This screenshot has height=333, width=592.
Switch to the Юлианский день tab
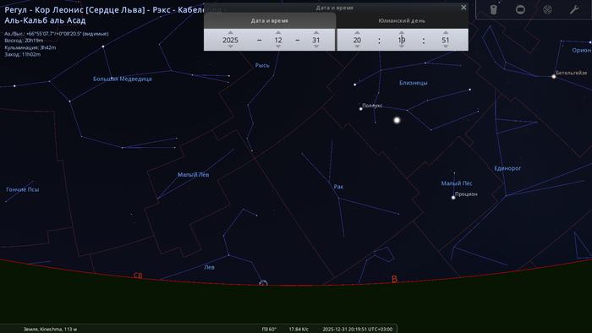pyautogui.click(x=402, y=21)
